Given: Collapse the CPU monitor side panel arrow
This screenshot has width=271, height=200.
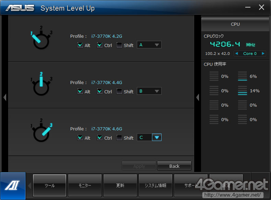Looking at the screenshot, I should pyautogui.click(x=198, y=97).
